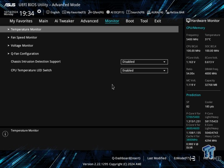Screen dimensions: 224x168
Task: Open Search(F9) tool
Action: [135, 12]
